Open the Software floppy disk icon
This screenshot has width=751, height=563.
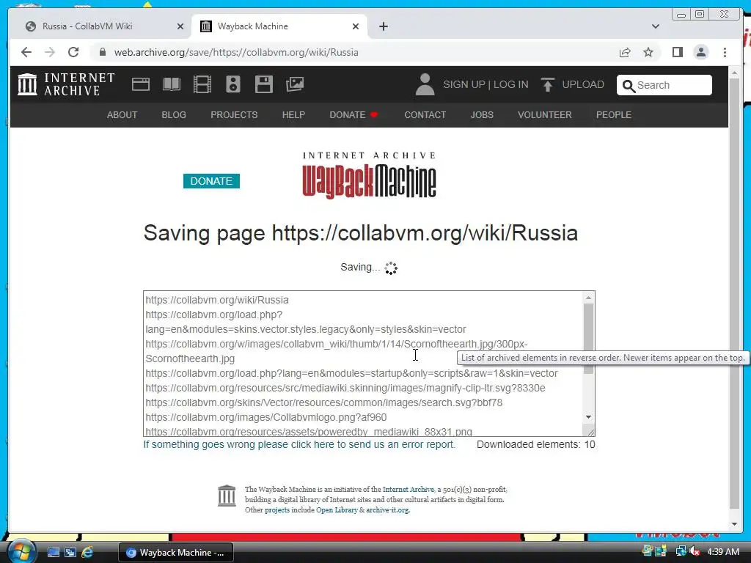tap(264, 84)
